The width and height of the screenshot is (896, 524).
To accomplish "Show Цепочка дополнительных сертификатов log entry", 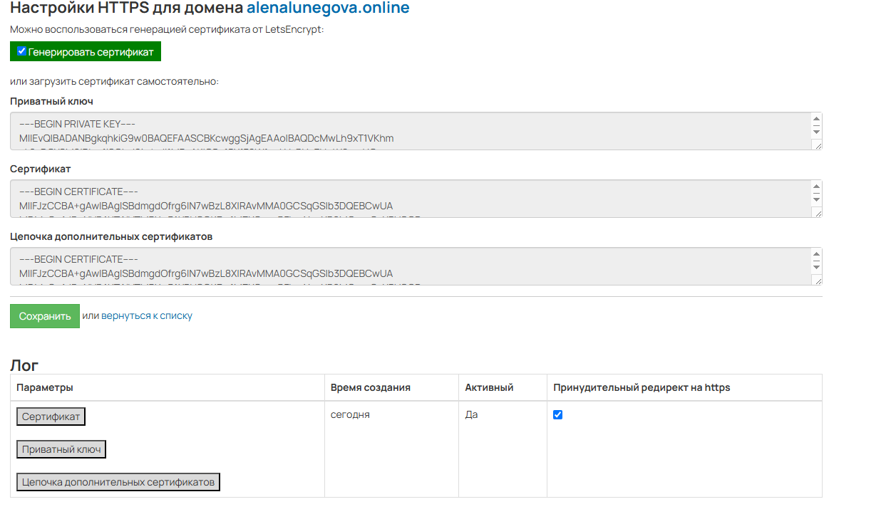I will click(x=118, y=482).
